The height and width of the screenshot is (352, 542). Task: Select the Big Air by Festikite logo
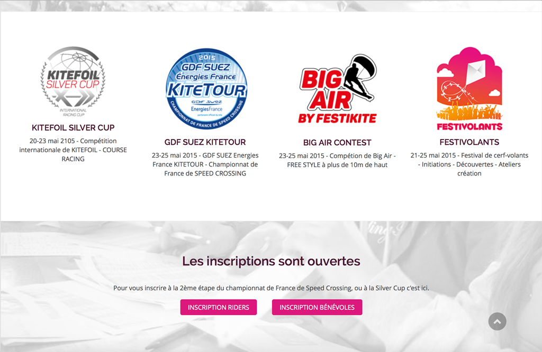[x=338, y=89]
